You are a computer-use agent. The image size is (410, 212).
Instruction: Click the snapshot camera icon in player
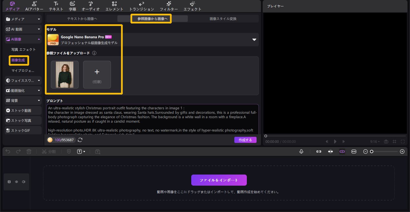click(x=386, y=142)
